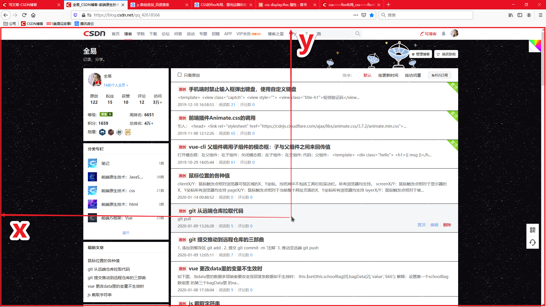The width and height of the screenshot is (546, 307).
Task: Sort articles by 按更新时间
Action: tap(388, 75)
